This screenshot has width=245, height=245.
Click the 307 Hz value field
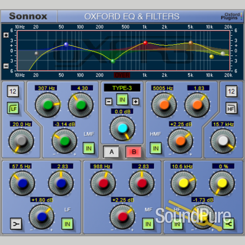click(x=46, y=88)
